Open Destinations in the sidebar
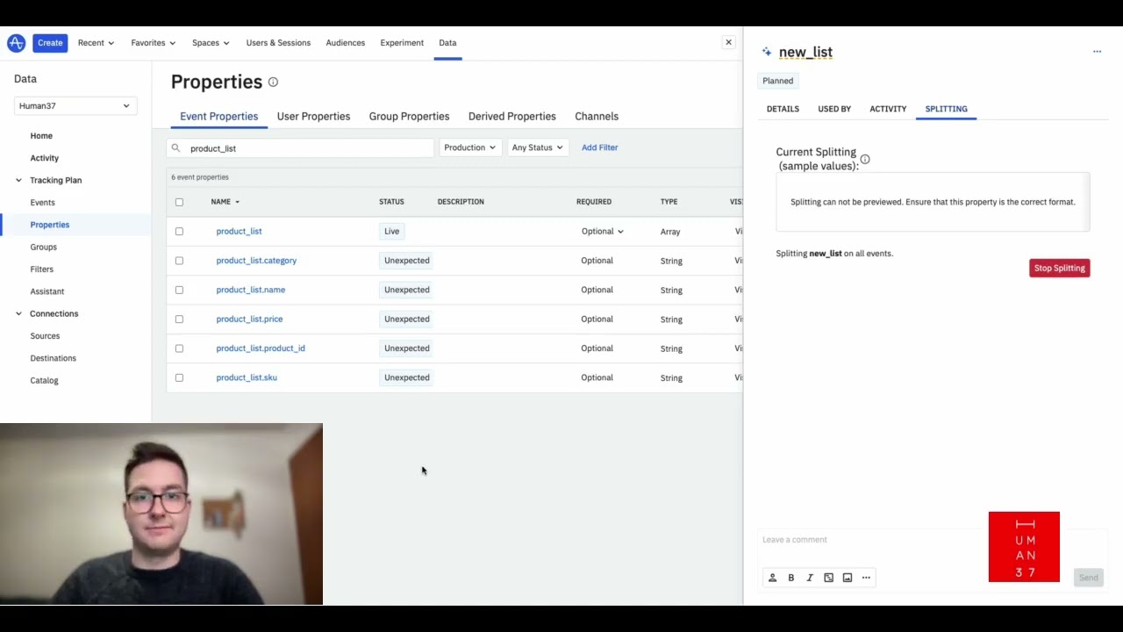Image resolution: width=1123 pixels, height=632 pixels. coord(53,358)
